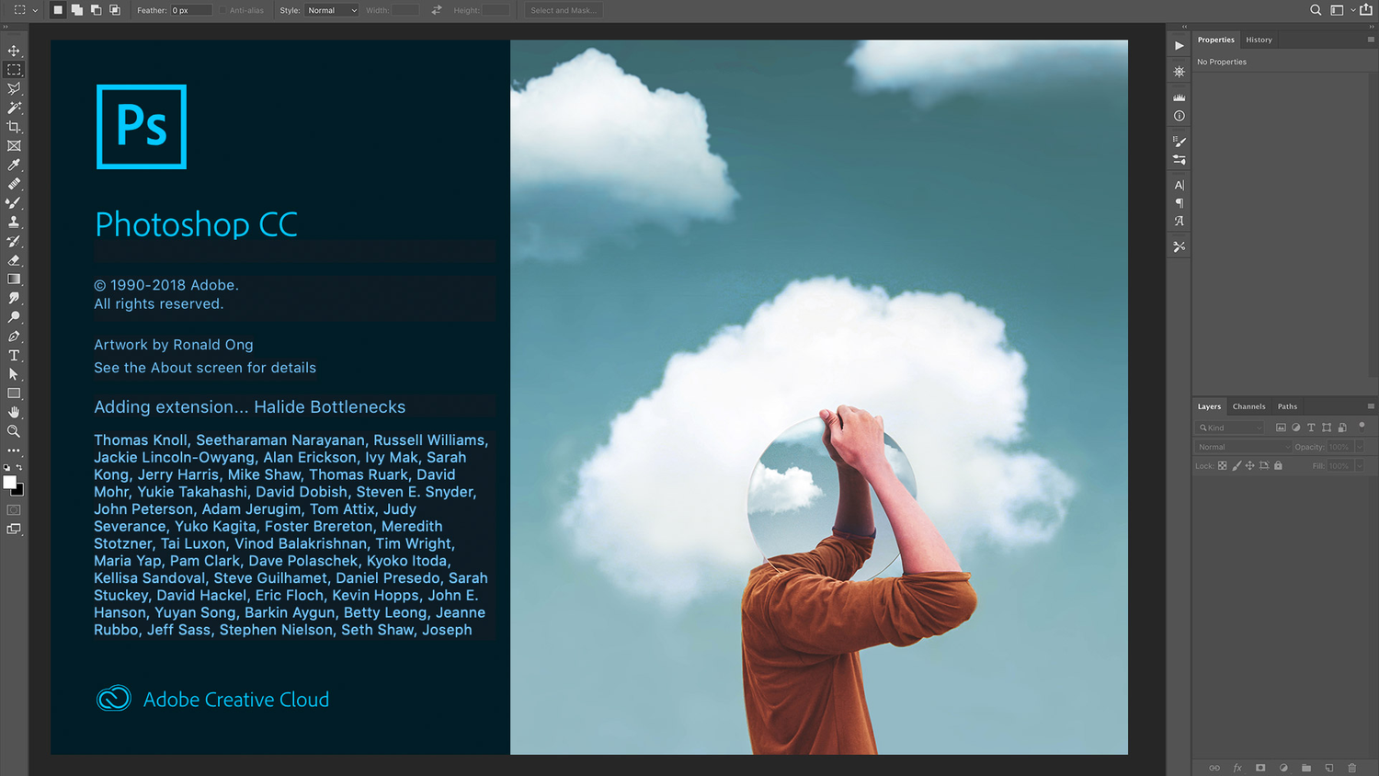Open the Style dropdown set to Normal
1379x776 pixels.
(x=332, y=10)
